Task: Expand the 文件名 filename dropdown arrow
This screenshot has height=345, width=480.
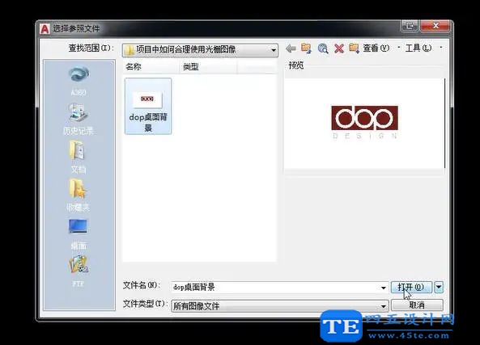Action: point(383,288)
